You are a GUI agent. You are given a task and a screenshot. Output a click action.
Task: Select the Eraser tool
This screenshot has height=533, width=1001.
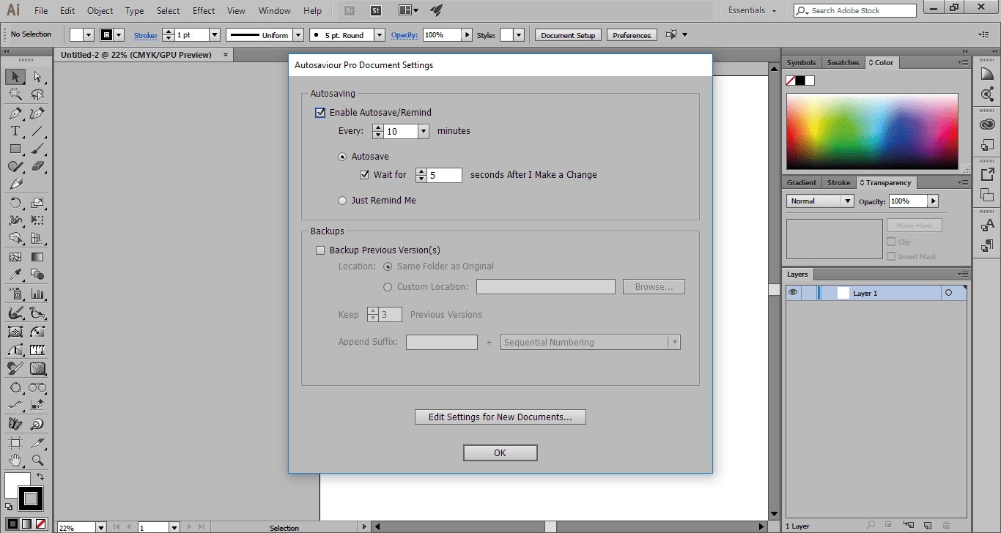(x=37, y=167)
